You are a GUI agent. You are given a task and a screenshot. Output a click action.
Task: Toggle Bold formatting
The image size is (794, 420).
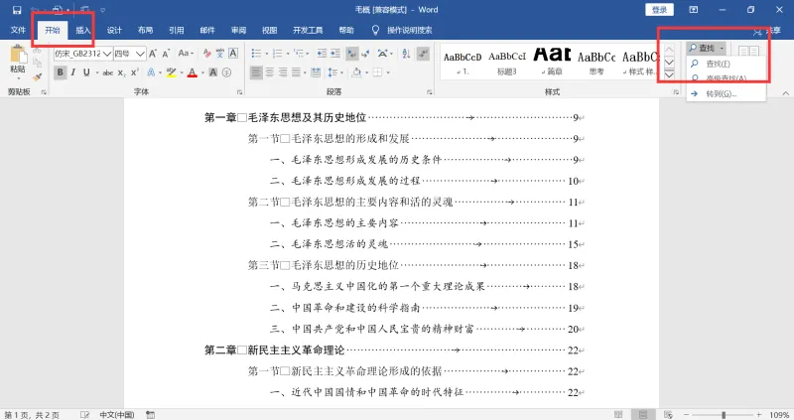(60, 72)
